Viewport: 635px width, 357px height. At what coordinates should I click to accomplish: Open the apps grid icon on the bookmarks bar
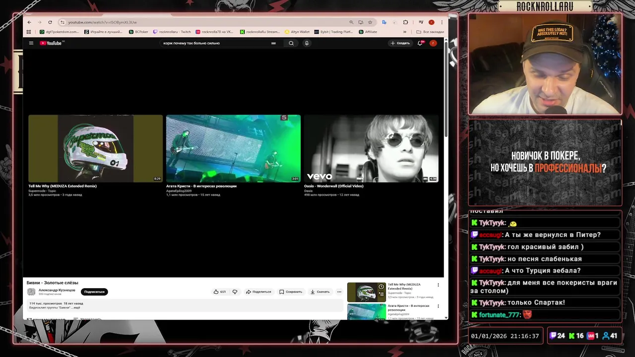point(29,32)
